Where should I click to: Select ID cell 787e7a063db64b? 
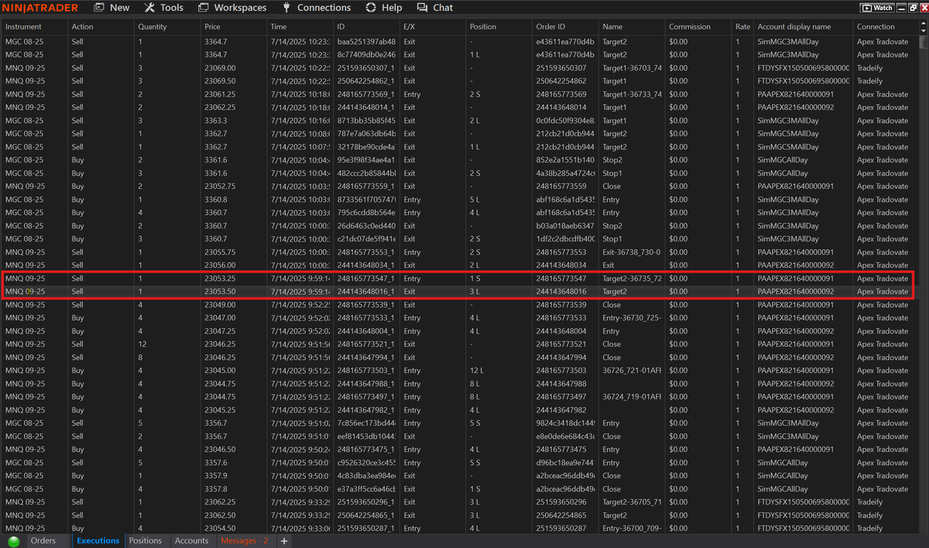[367, 134]
